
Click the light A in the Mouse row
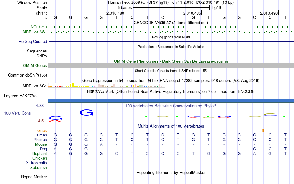pos(101,144)
